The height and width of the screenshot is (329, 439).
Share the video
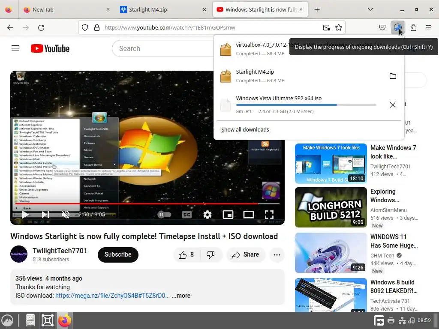[246, 254]
